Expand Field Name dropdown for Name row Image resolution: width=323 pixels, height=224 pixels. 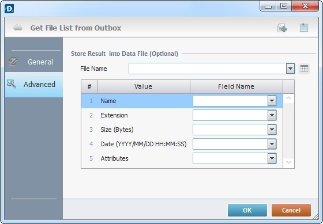272,101
